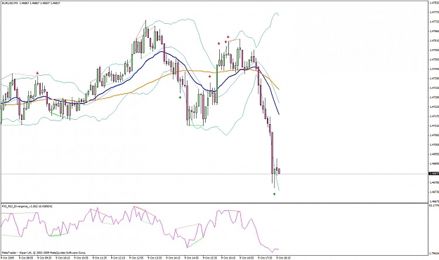439x260 pixels.
Task: Click the "9 Oct 2009" date label
Action: point(8,258)
